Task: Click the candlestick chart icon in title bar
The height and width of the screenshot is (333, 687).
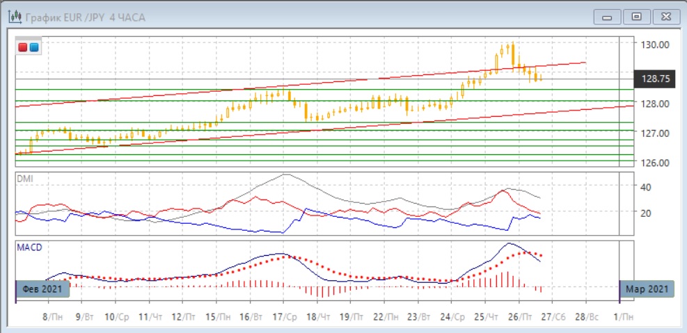Action: pos(15,17)
